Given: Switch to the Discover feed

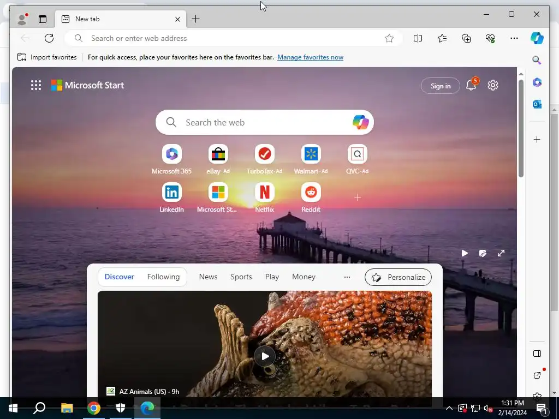Looking at the screenshot, I should (119, 277).
